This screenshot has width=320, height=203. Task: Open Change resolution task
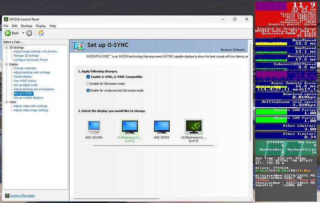(x=25, y=68)
